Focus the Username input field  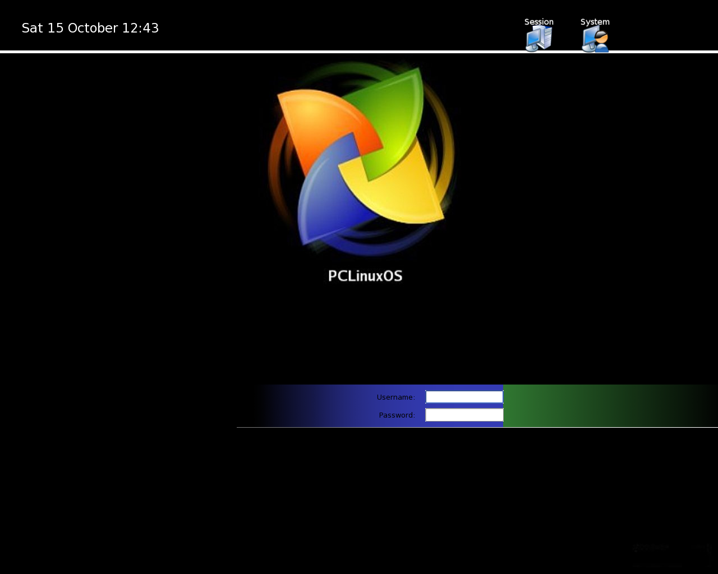(464, 397)
